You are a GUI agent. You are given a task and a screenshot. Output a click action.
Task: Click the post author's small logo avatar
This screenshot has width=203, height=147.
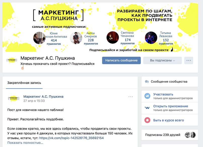pos(14,98)
